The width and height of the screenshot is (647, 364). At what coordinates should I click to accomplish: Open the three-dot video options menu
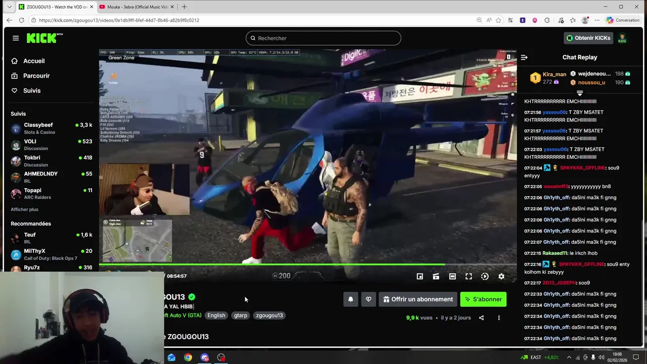[499, 317]
